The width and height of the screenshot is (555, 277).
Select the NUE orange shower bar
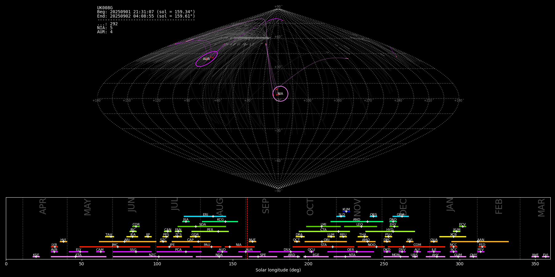tap(252, 242)
